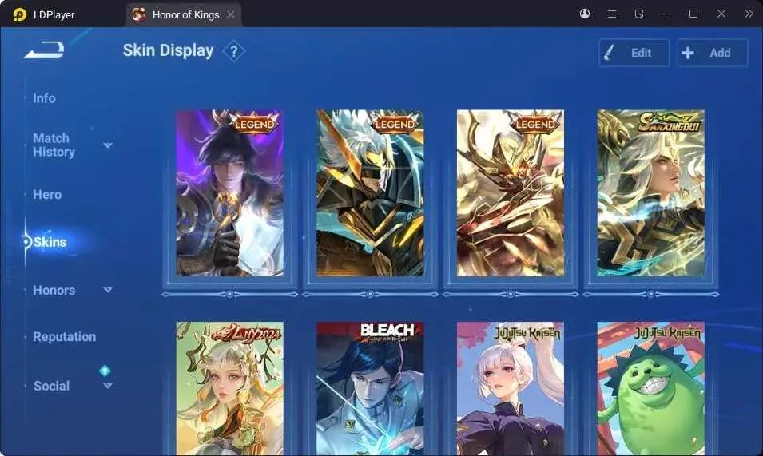
Task: Open the Hero section
Action: [x=47, y=194]
